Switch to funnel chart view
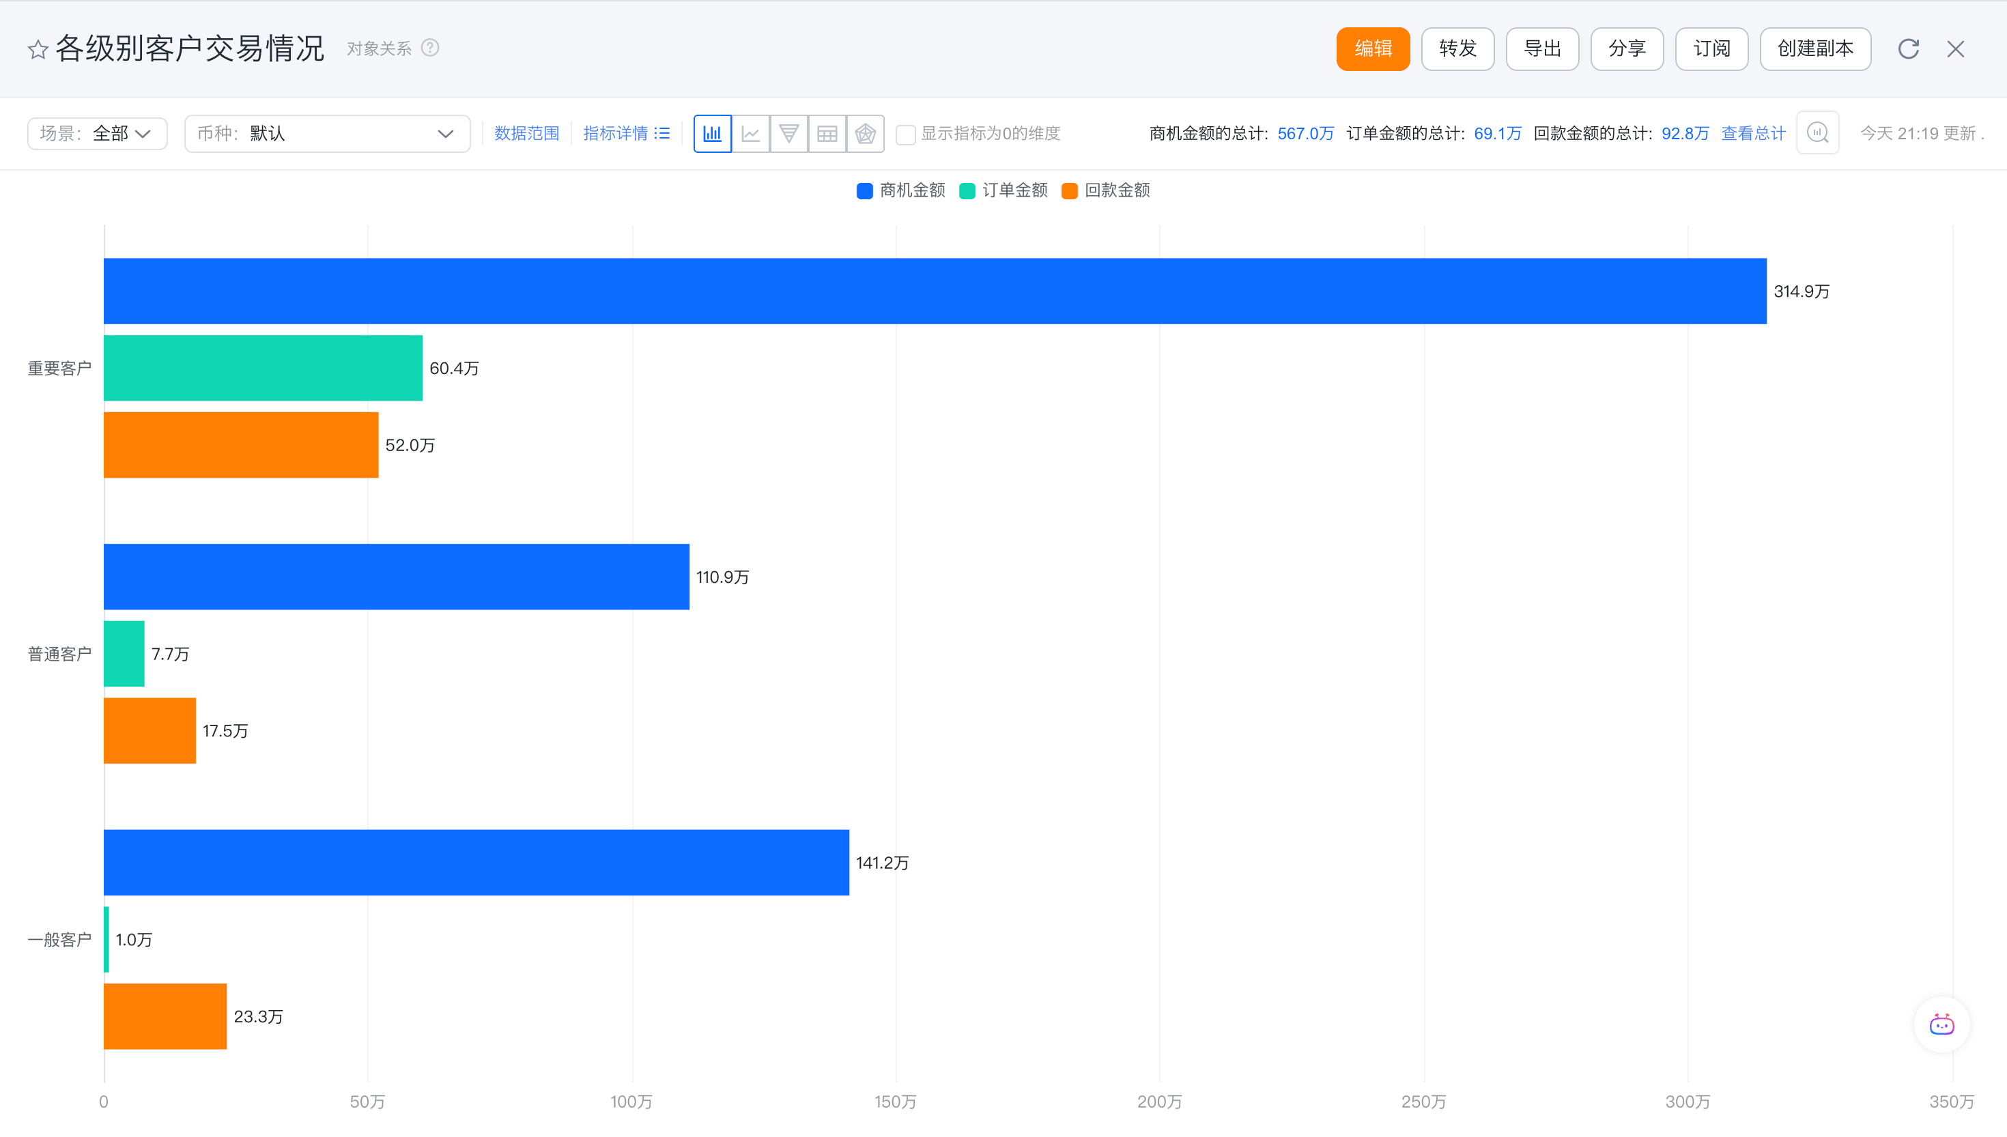Viewport: 2007px width, 1137px height. (788, 134)
